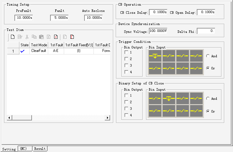Check Bin Output 4 in Trigger Condition
Viewport: 233px width, 152px height.
pos(126,72)
